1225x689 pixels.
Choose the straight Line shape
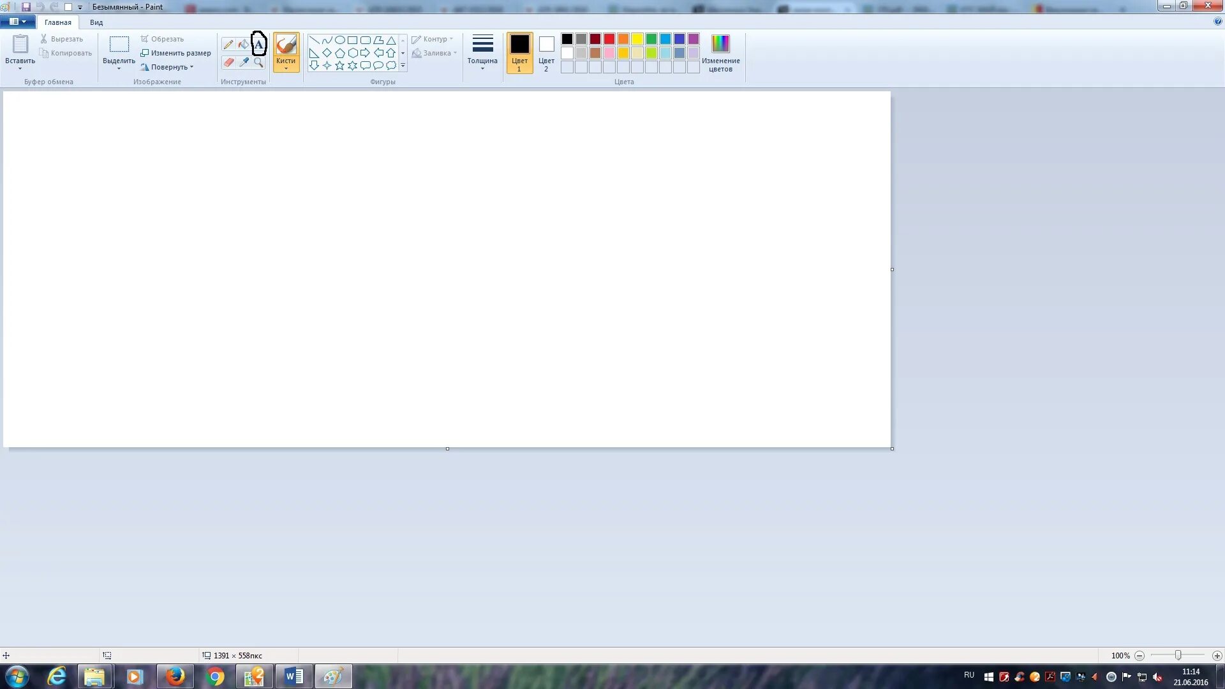point(314,40)
